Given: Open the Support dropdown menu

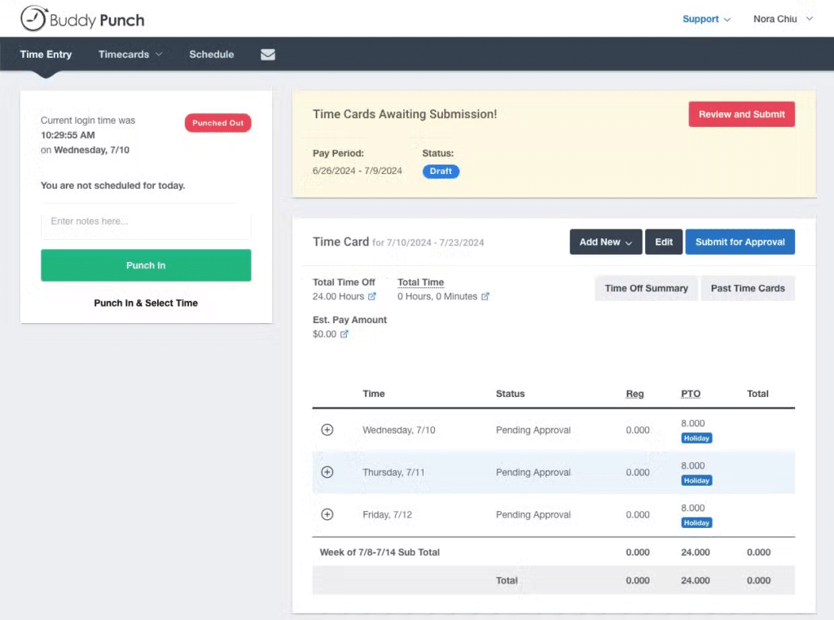Looking at the screenshot, I should [706, 19].
